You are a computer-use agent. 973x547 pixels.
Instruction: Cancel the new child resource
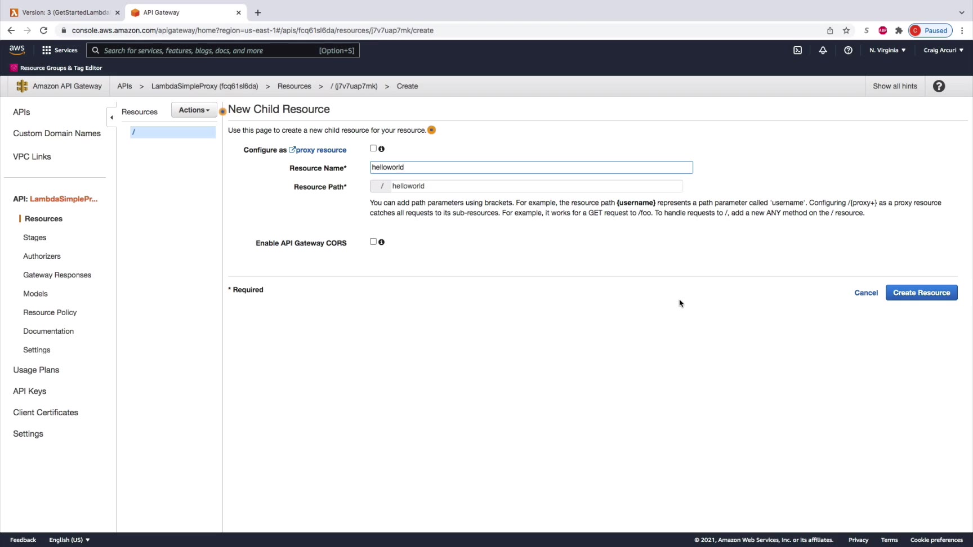click(866, 293)
